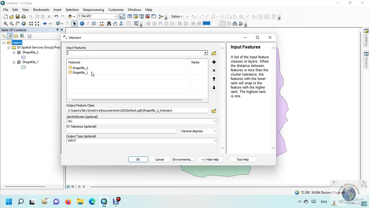
Task: Open the Customize menu
Action: (116, 10)
